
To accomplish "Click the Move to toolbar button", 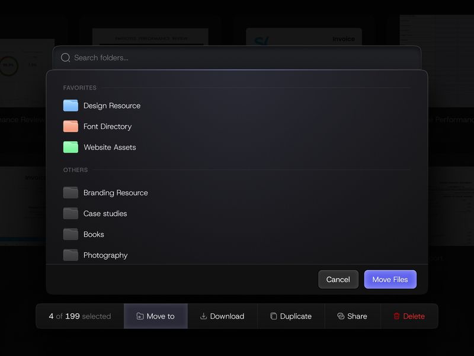I will tap(156, 316).
